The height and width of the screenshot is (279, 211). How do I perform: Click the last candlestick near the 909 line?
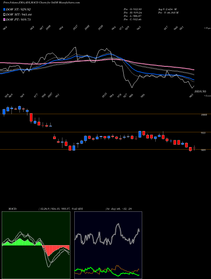[x=194, y=148]
